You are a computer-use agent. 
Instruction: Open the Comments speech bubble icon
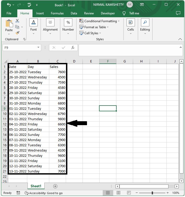(x=178, y=13)
